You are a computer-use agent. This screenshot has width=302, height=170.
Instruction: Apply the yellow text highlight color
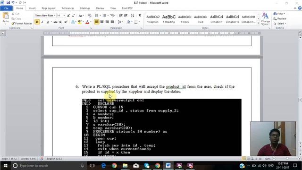pyautogui.click(x=80, y=22)
